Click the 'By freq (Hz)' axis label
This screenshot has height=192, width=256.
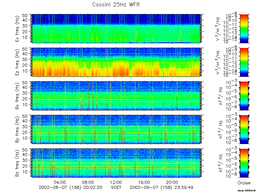pyautogui.click(x=17, y=130)
